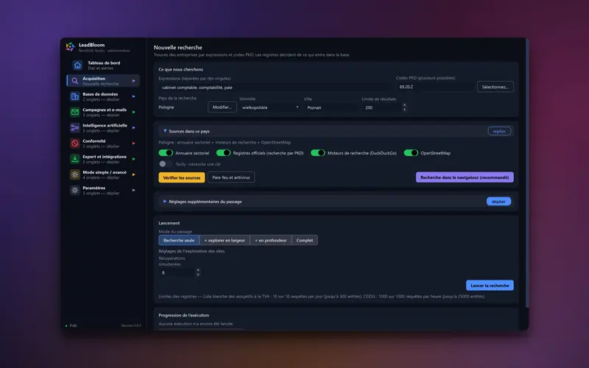Viewport: 589px width, 368px height.
Task: Toggle Registres officiels (recherche par PKD)
Action: coord(224,153)
